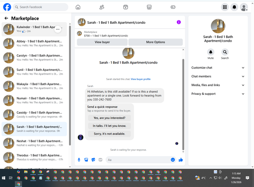Open the Facebook logo home link

point(7,7)
